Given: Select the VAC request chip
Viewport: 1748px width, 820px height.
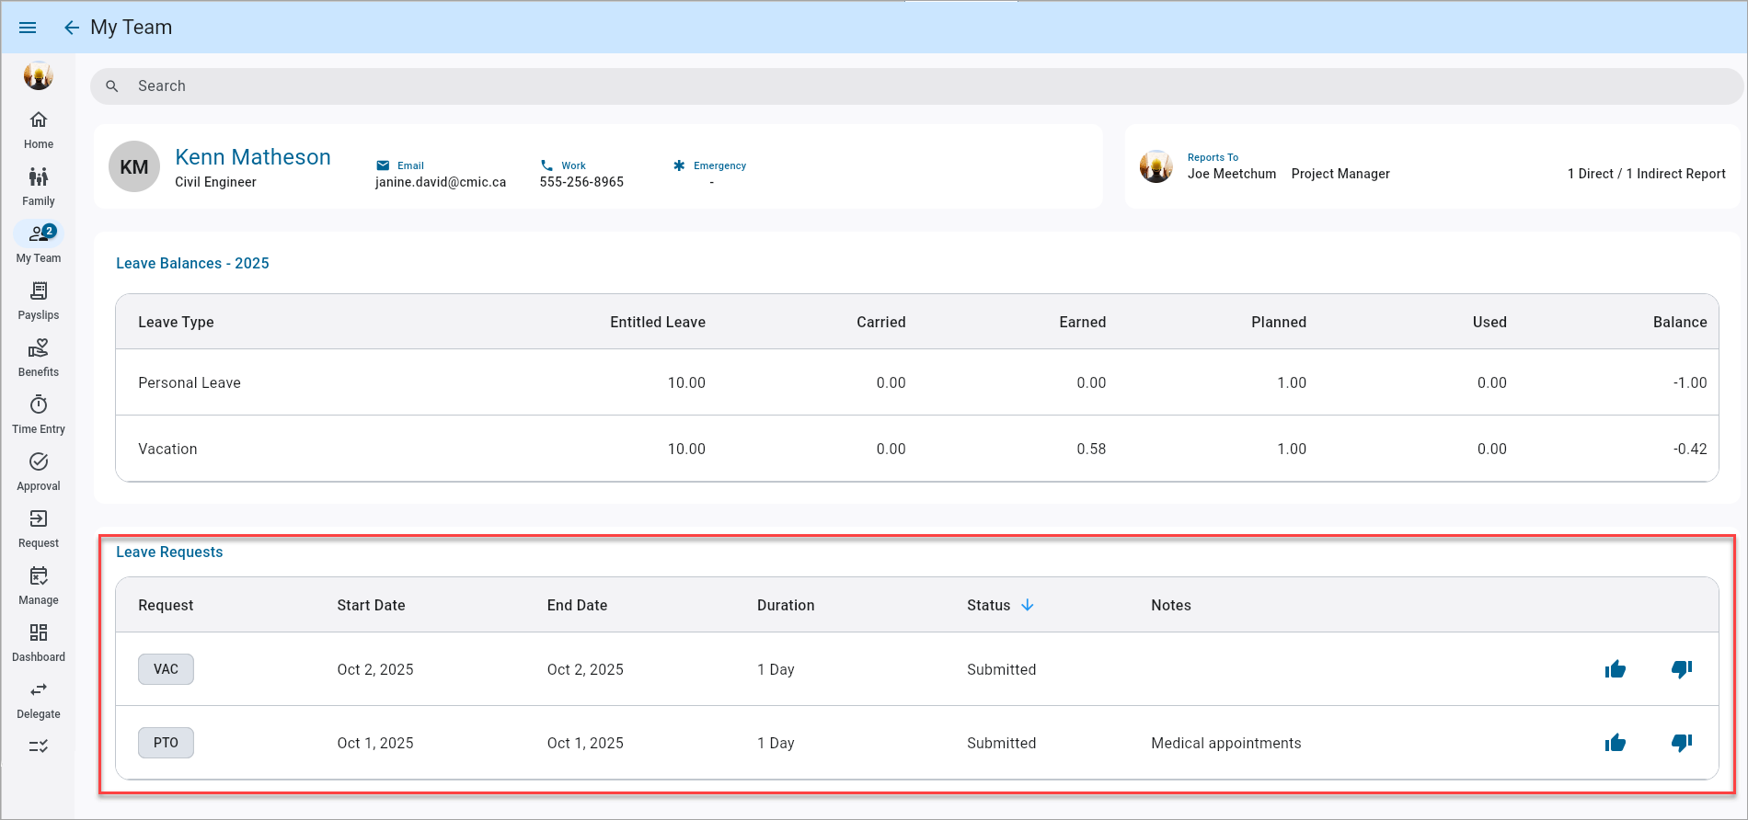Looking at the screenshot, I should click(166, 669).
